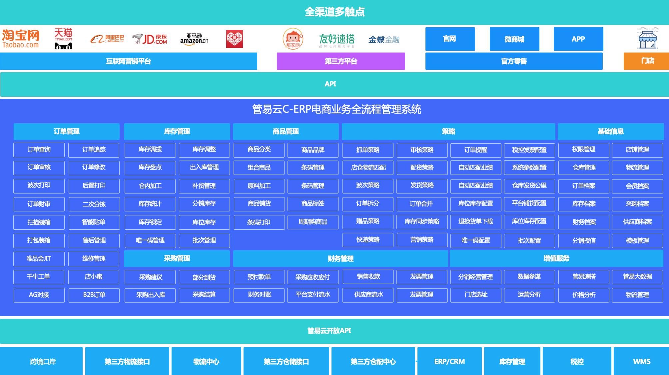Click the WMS bottom block
The width and height of the screenshot is (669, 375).
(x=641, y=361)
